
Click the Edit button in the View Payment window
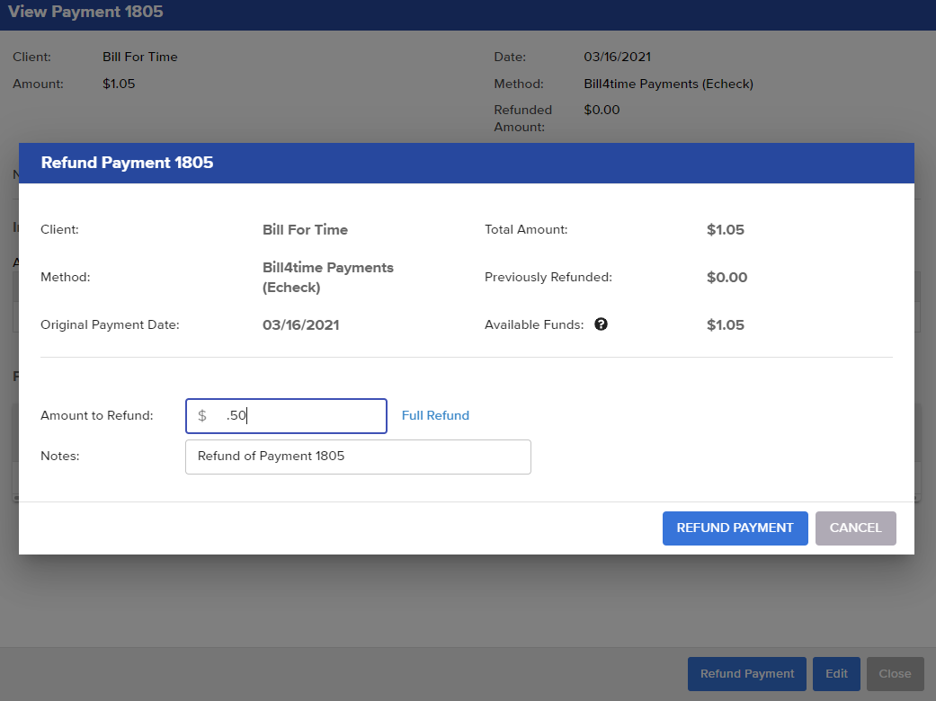pos(836,673)
